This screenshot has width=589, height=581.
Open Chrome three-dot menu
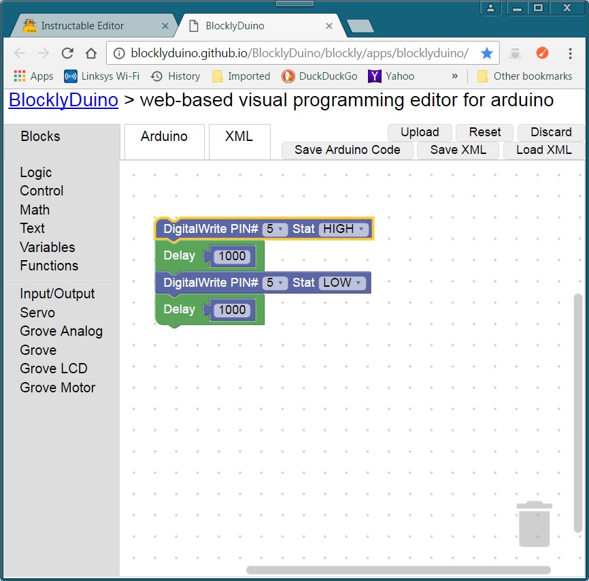[570, 53]
